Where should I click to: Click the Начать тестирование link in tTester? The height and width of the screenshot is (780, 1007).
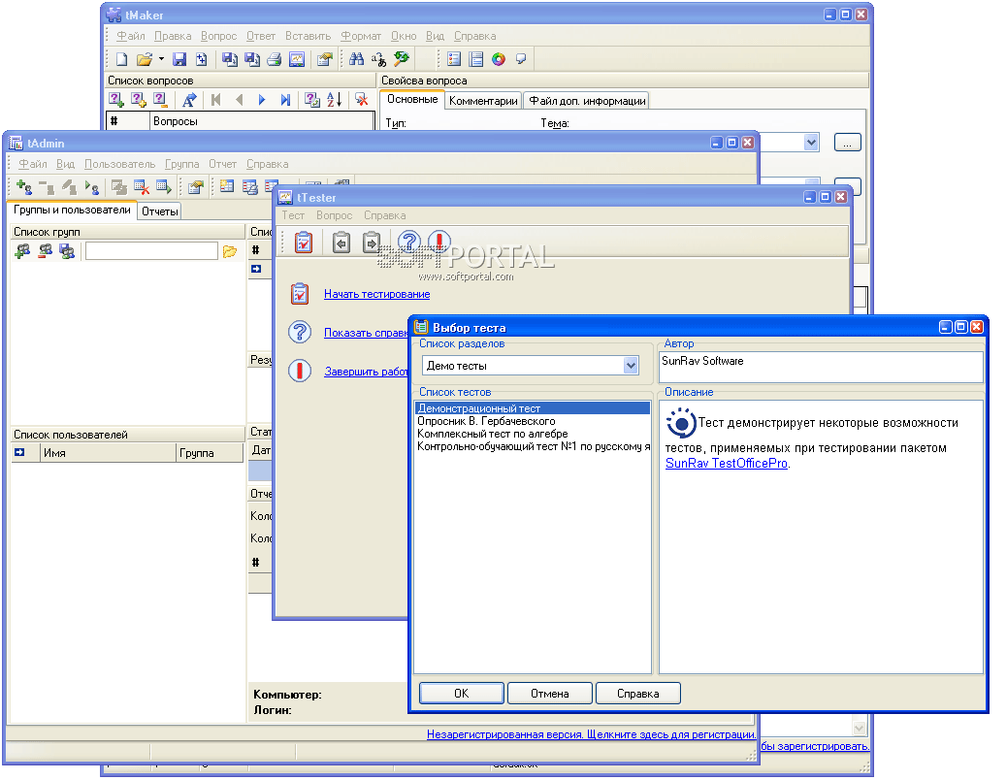377,294
